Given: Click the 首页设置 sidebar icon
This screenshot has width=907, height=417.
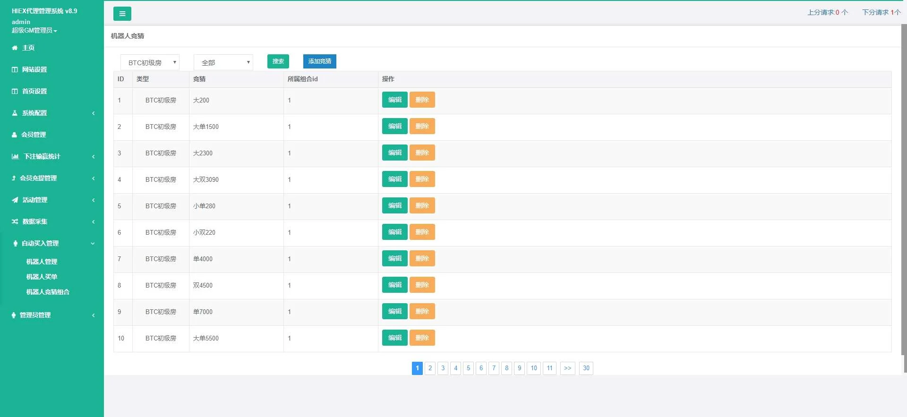Looking at the screenshot, I should pyautogui.click(x=15, y=91).
